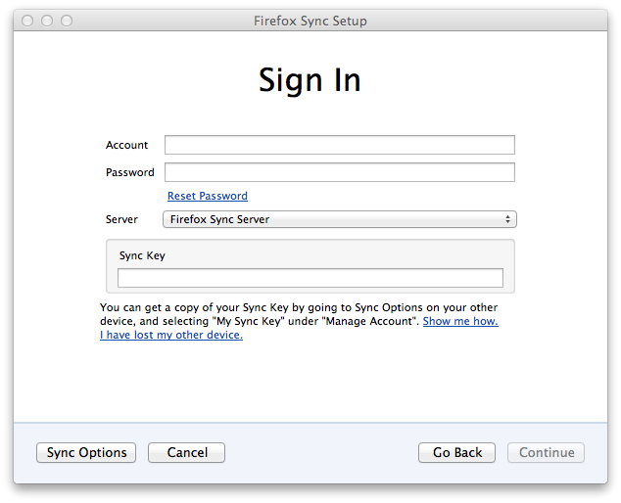Minimize the Sync Setup window
The height and width of the screenshot is (503, 621).
47,21
